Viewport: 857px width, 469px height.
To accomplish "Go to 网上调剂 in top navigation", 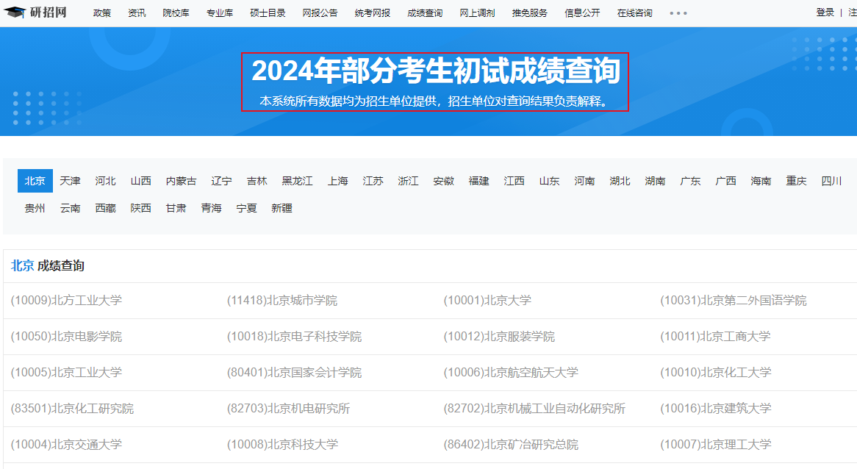I will coord(477,13).
